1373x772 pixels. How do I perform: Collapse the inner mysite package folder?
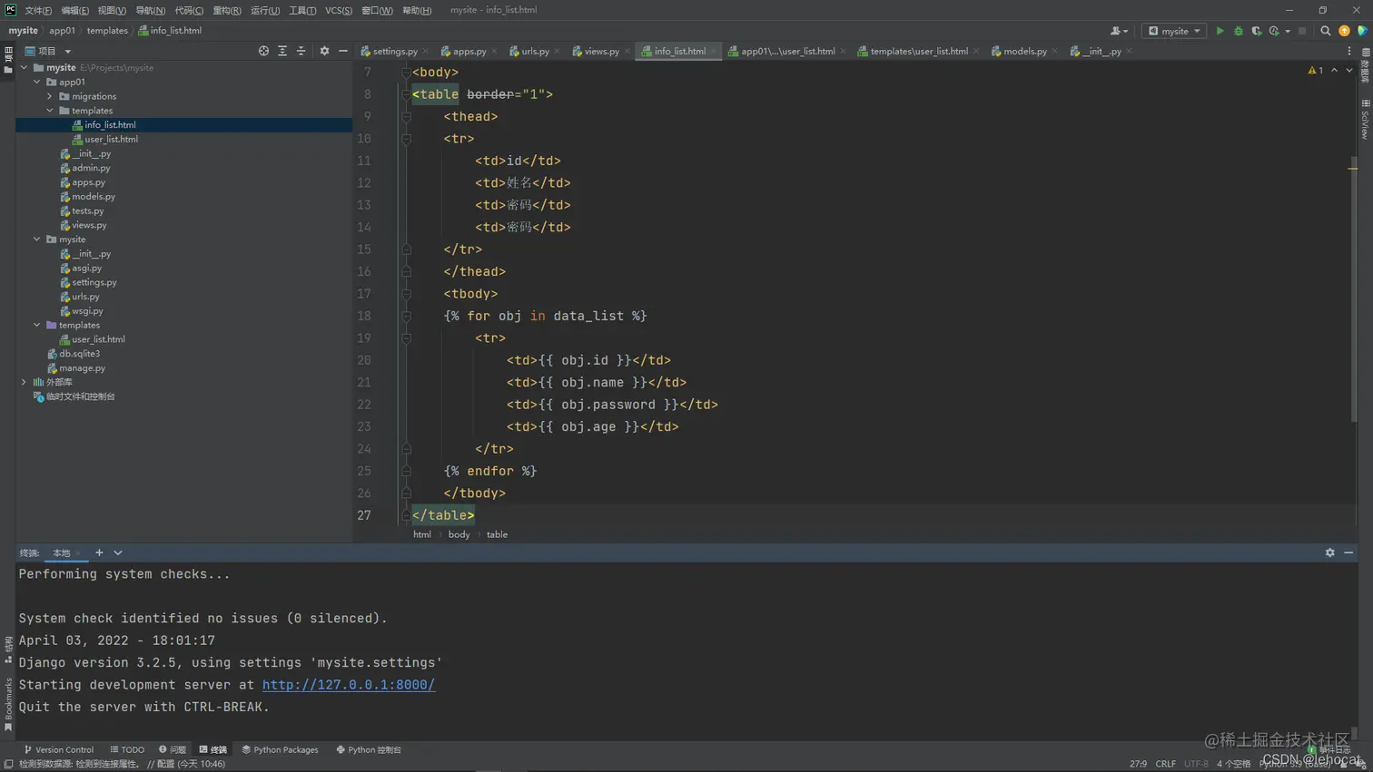coord(37,239)
